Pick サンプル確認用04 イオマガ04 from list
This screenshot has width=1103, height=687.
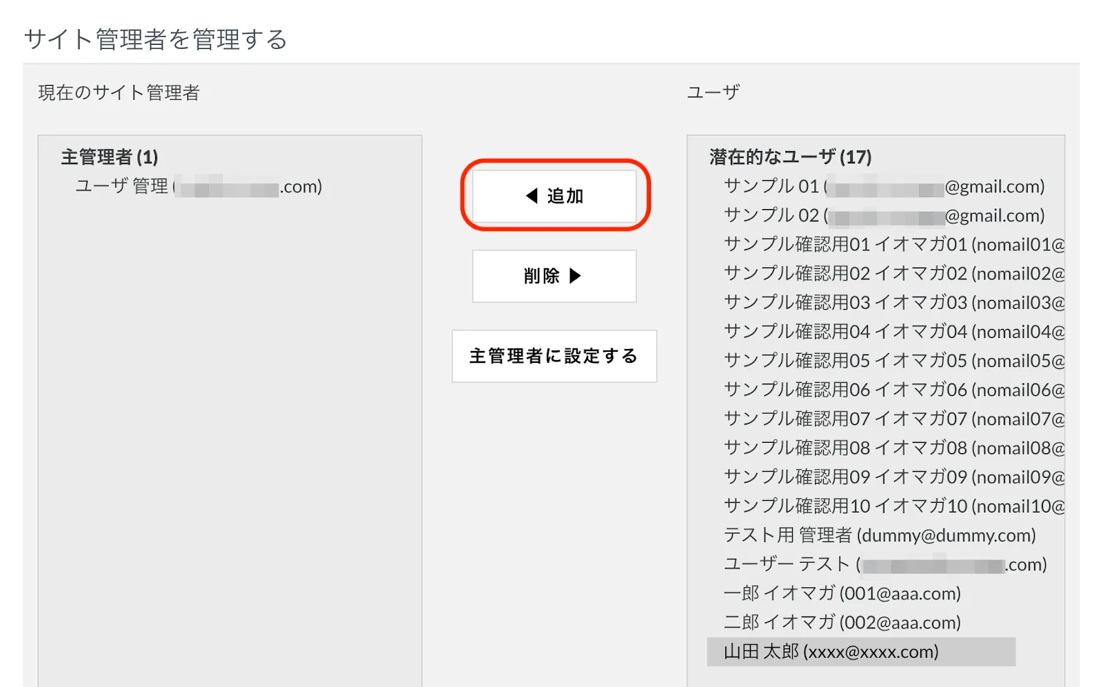click(893, 332)
